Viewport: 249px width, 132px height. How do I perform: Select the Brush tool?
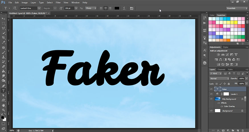(x=3, y=52)
